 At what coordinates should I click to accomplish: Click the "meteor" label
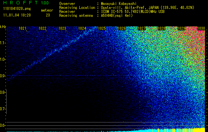(x=47, y=10)
